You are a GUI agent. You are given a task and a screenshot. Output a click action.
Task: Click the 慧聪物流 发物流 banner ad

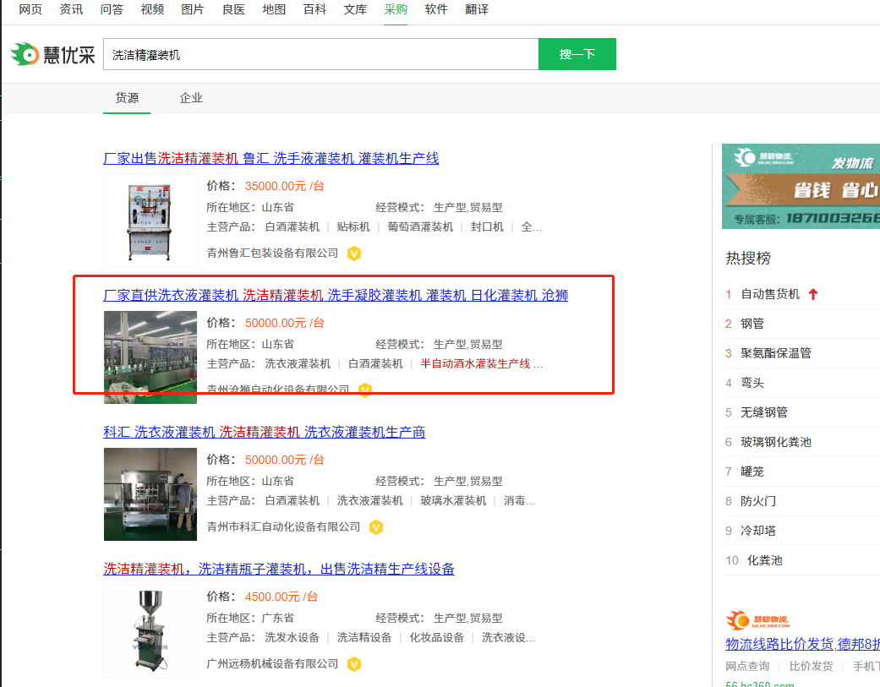(x=801, y=186)
